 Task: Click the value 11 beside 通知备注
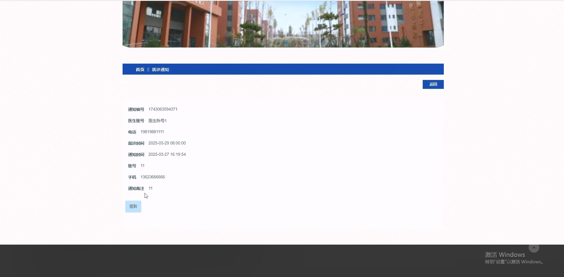(151, 188)
